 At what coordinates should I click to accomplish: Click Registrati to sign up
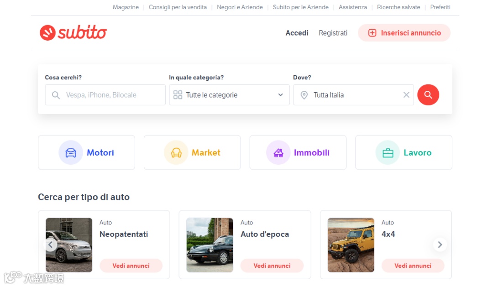tap(333, 33)
